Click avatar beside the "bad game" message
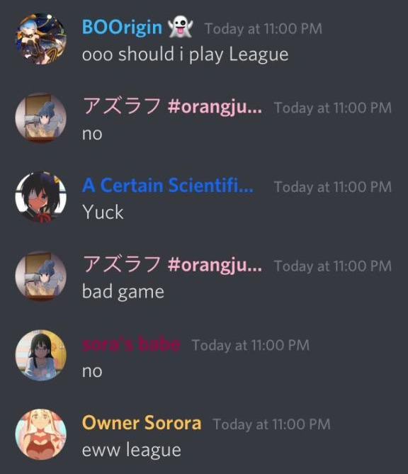408x474 pixels. 41,276
